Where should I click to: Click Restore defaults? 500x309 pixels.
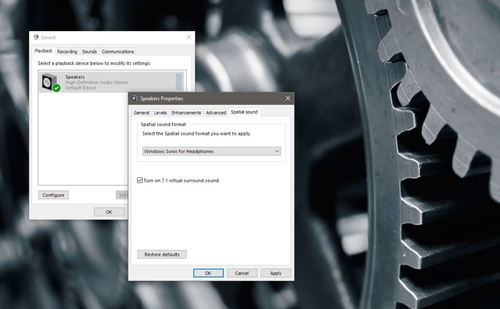(x=162, y=254)
